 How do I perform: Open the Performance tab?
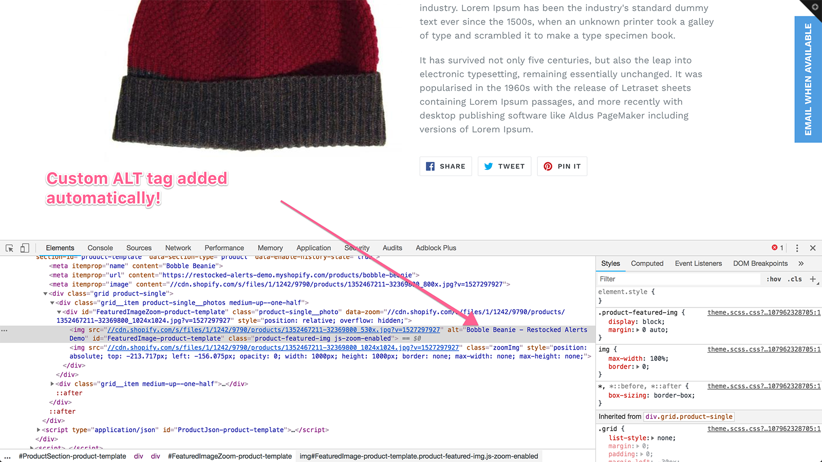tap(225, 248)
